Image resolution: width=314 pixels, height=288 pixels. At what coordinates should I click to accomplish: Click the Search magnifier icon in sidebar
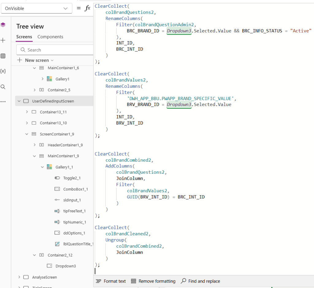pyautogui.click(x=3, y=87)
